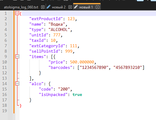Close the atolsigma_log_060.txt tab

[43, 7]
